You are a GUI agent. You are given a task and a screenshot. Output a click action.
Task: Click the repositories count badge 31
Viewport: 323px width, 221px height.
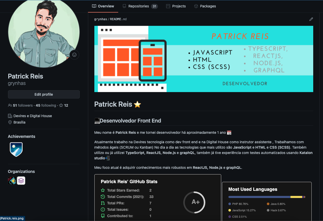(x=154, y=6)
